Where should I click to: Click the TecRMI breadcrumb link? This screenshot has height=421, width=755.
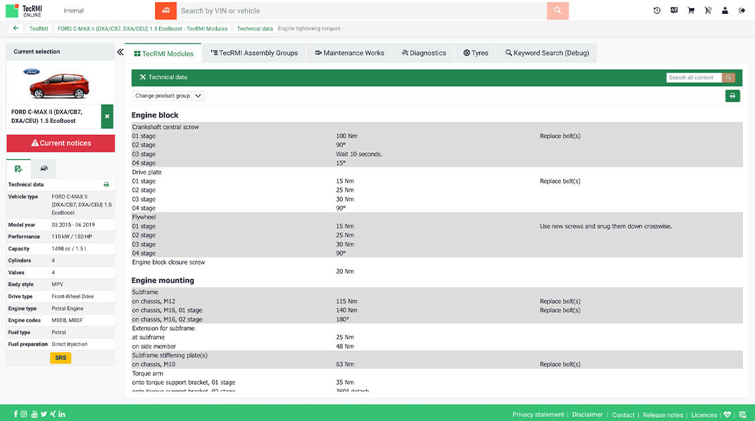39,29
